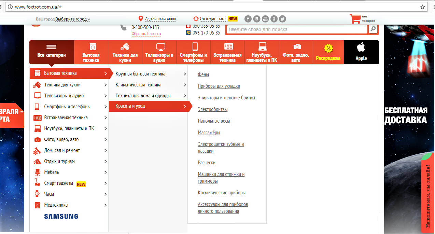Click the Samsung brand logo

click(x=61, y=216)
